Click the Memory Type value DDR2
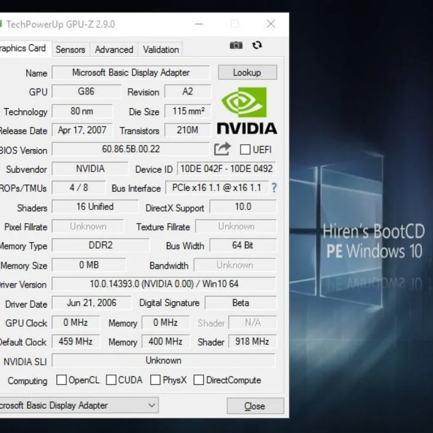 [x=100, y=245]
